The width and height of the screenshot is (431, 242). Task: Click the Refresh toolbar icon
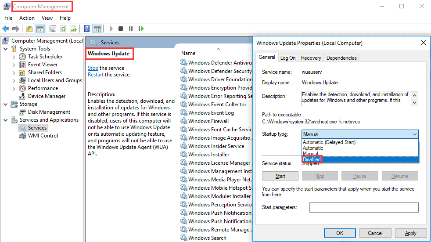coord(63,29)
